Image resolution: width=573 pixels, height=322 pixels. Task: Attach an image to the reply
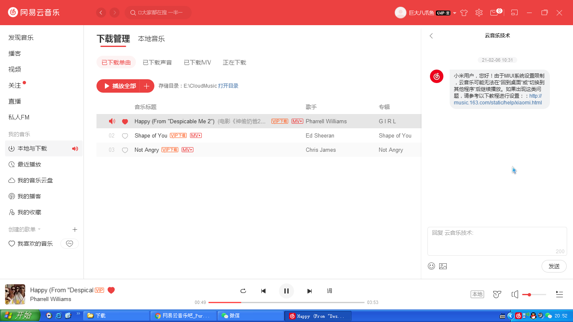click(x=443, y=266)
